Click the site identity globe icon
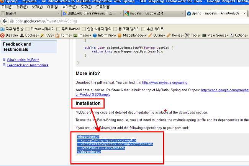 pos(12,21)
